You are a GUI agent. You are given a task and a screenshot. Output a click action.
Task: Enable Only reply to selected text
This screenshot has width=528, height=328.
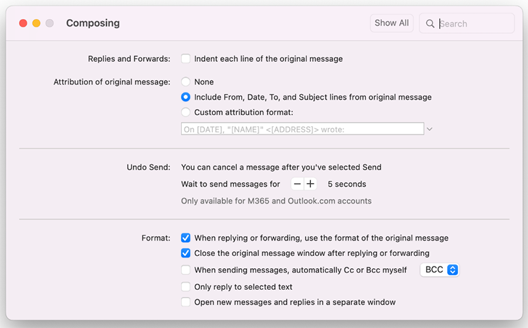pos(186,287)
